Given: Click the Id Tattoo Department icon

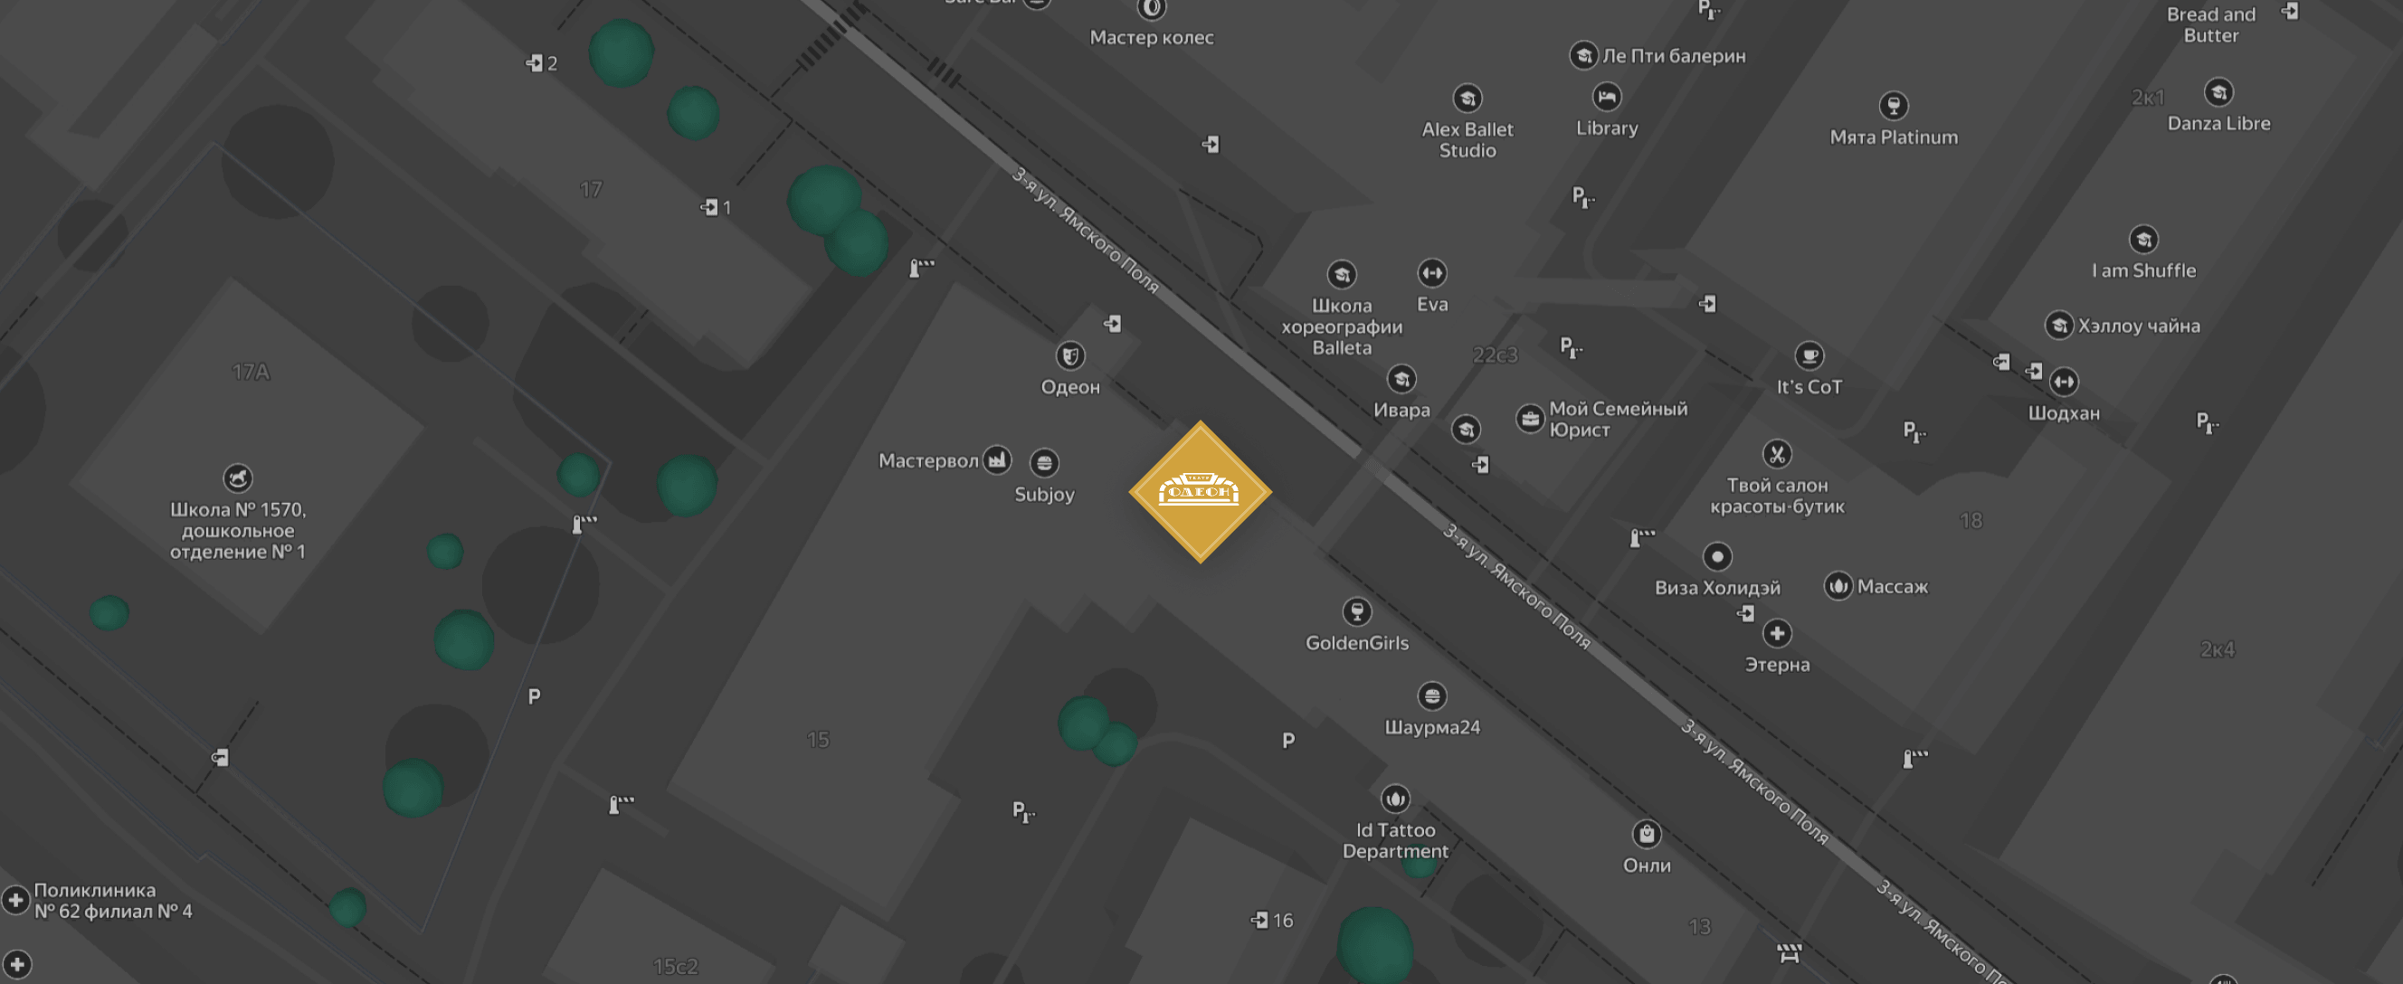Looking at the screenshot, I should 1394,799.
